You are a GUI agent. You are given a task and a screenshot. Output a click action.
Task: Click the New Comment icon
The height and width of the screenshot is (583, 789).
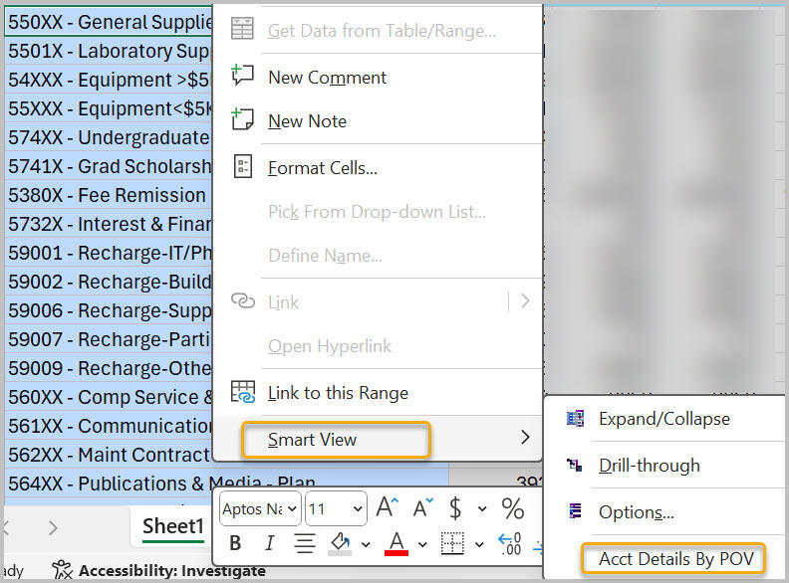(x=242, y=76)
